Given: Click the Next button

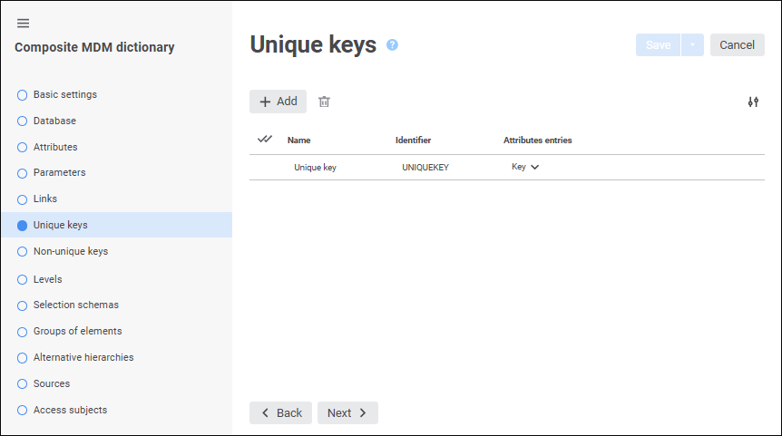Looking at the screenshot, I should tap(347, 412).
